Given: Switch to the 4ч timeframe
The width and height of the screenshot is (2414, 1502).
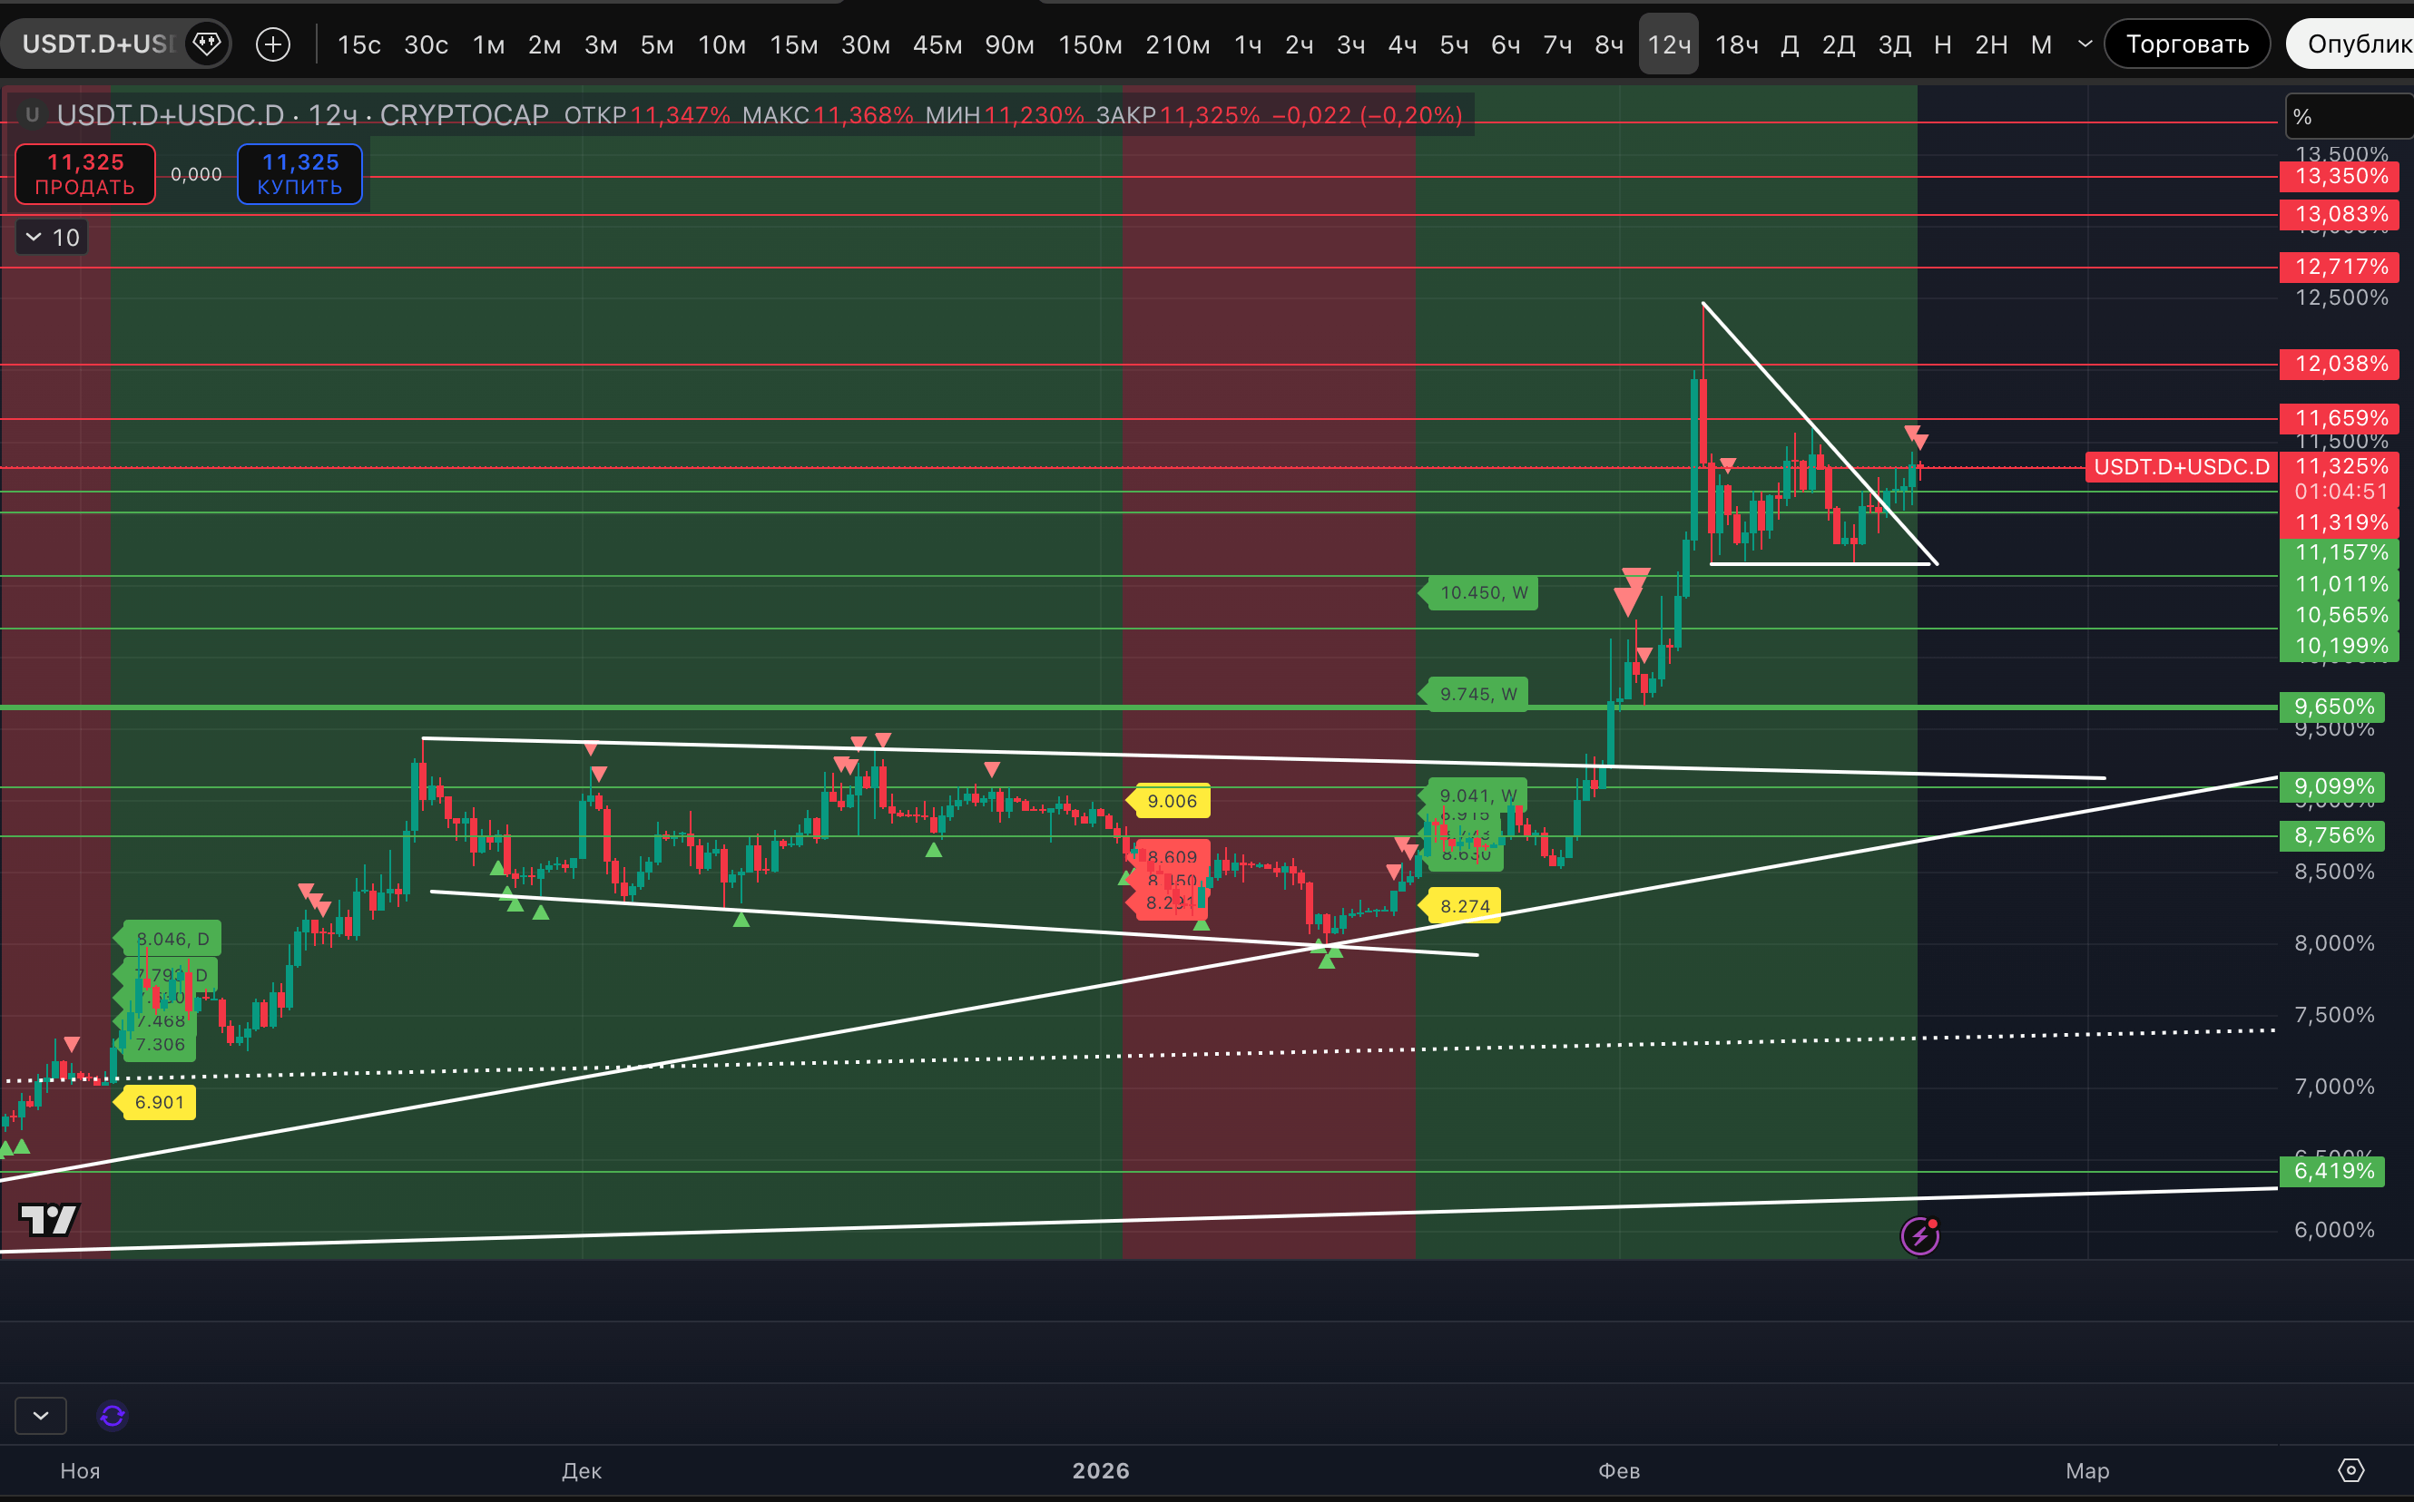Looking at the screenshot, I should [1401, 44].
